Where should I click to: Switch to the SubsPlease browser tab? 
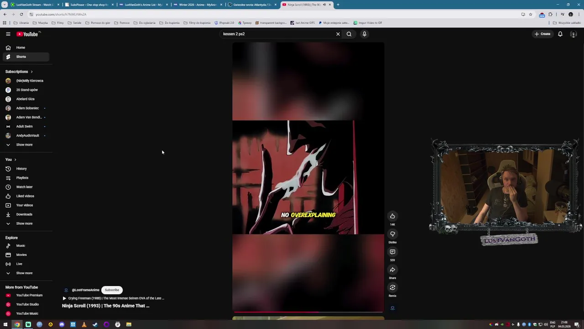click(89, 5)
